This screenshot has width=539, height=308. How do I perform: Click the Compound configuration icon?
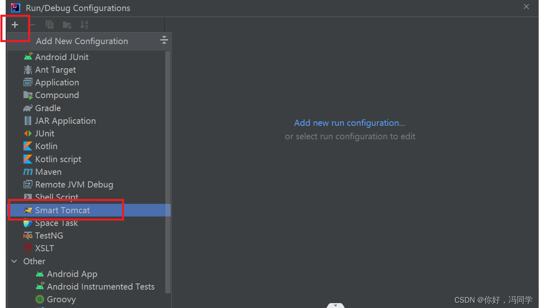click(28, 95)
